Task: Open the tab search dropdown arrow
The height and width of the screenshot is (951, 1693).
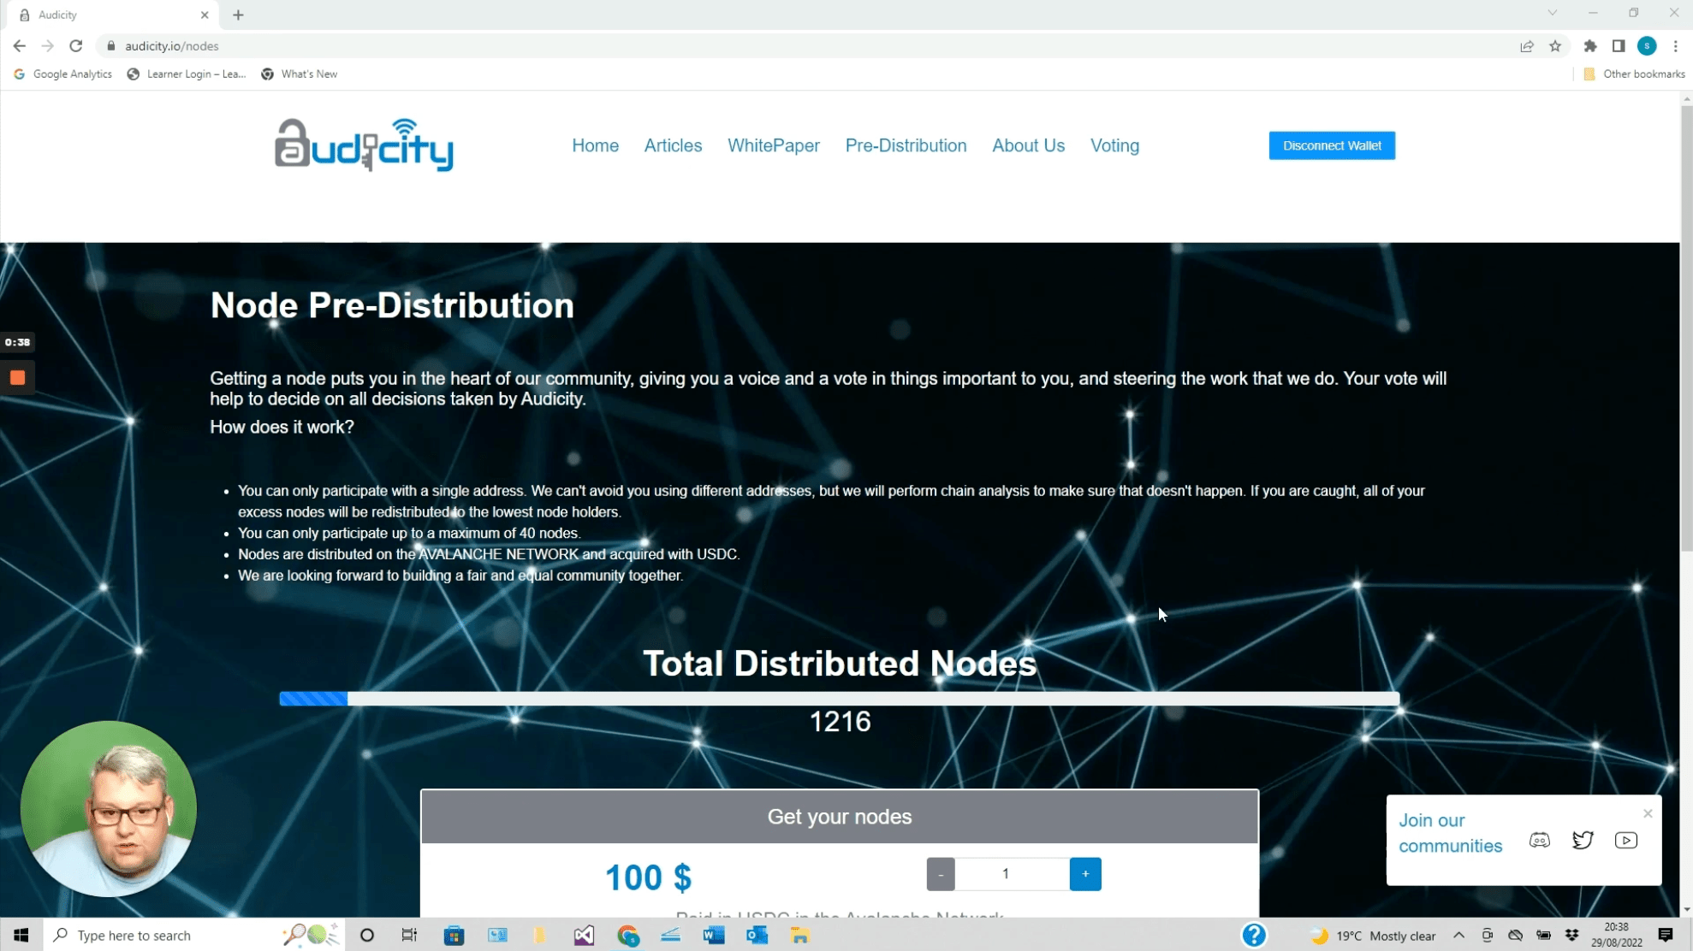Action: pos(1552,13)
